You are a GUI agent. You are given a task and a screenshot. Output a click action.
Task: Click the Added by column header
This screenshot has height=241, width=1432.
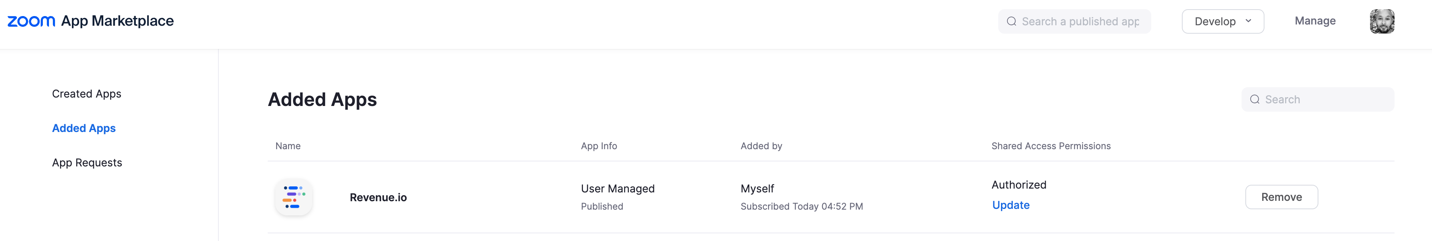point(761,146)
